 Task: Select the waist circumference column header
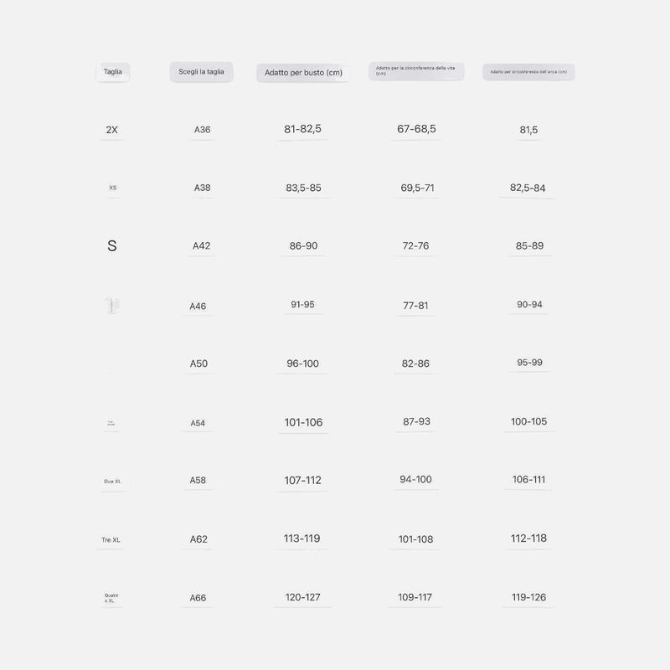click(x=416, y=71)
